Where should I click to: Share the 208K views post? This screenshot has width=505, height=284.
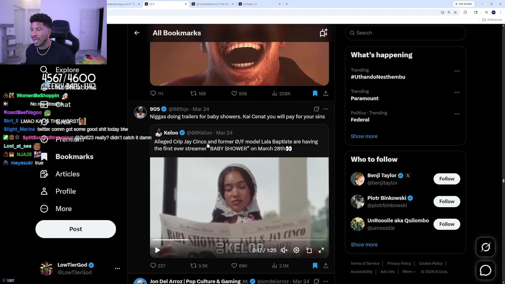[x=325, y=93]
